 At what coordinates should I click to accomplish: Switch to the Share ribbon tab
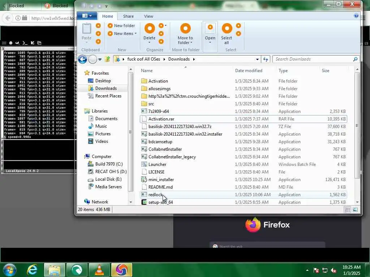click(128, 16)
